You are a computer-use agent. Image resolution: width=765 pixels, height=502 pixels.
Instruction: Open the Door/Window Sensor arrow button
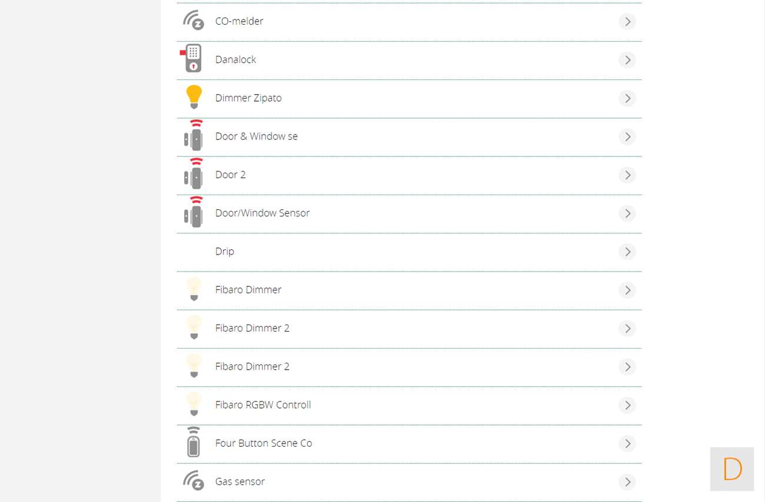pyautogui.click(x=627, y=213)
